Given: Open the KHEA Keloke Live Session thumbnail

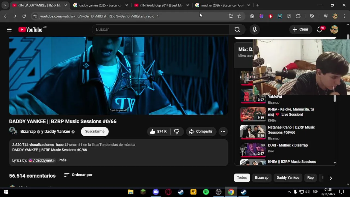Looking at the screenshot, I should pos(253,114).
